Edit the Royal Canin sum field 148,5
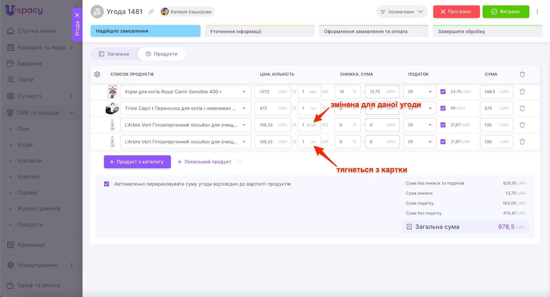Viewport: 550px width, 297px height. (496, 92)
